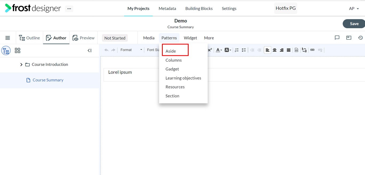Center align text
The image size is (365, 175).
pos(274,50)
